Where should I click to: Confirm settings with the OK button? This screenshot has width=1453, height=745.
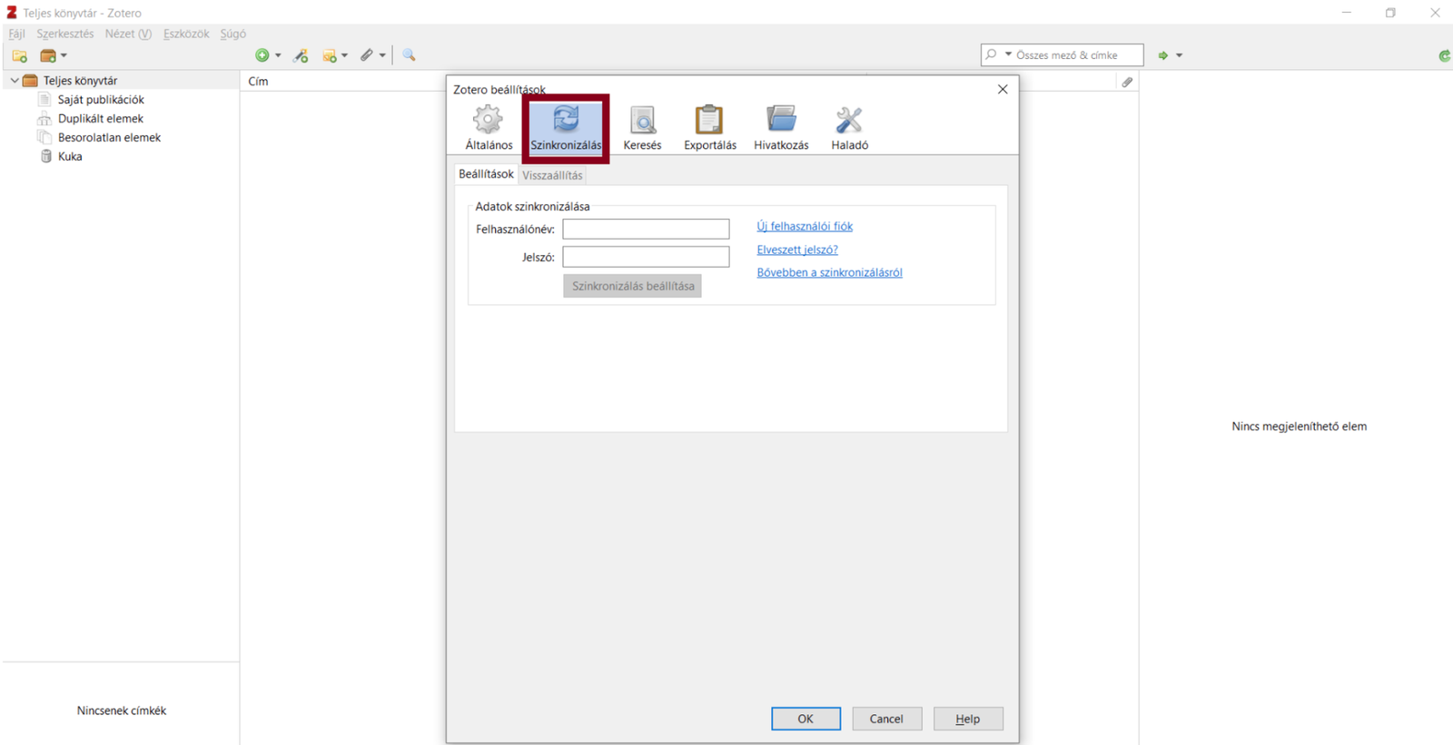click(x=806, y=719)
